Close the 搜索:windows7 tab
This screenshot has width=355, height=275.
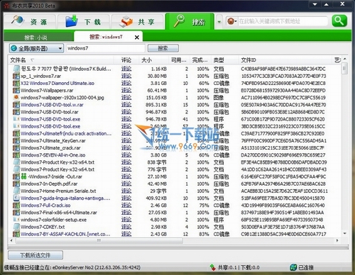click(137, 38)
